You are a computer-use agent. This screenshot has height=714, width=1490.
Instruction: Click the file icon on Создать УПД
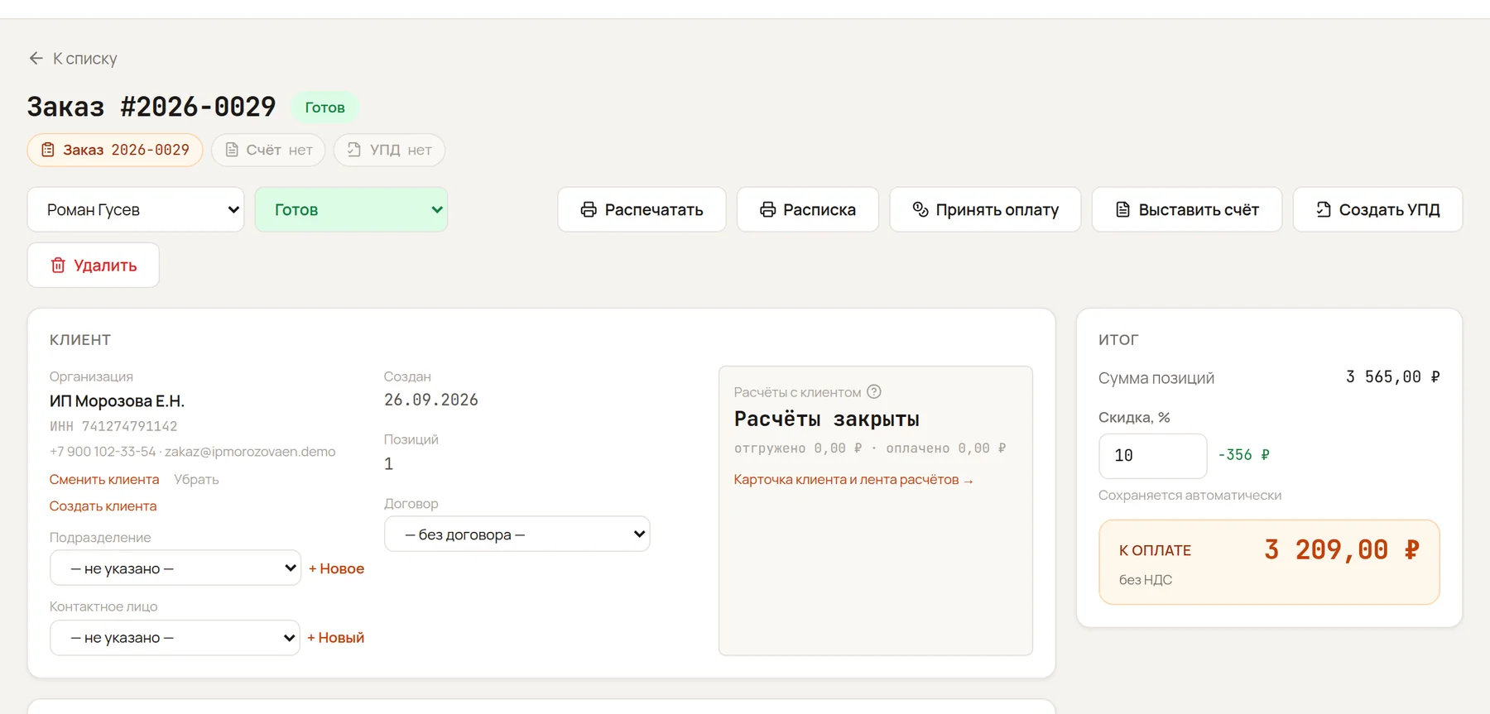coord(1324,209)
